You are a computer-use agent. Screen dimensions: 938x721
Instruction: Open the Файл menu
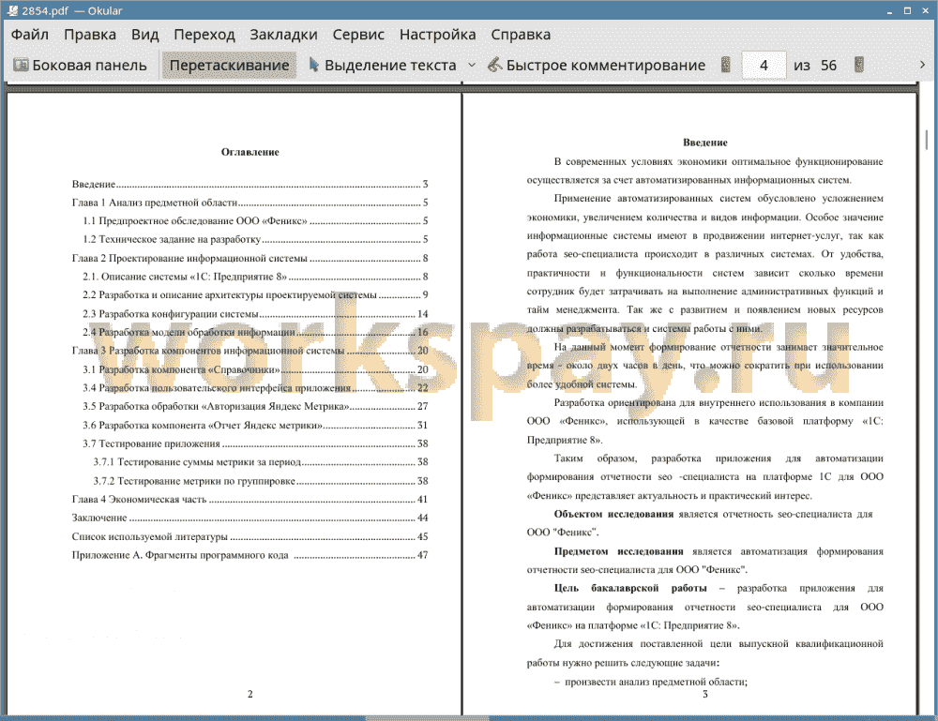(30, 35)
